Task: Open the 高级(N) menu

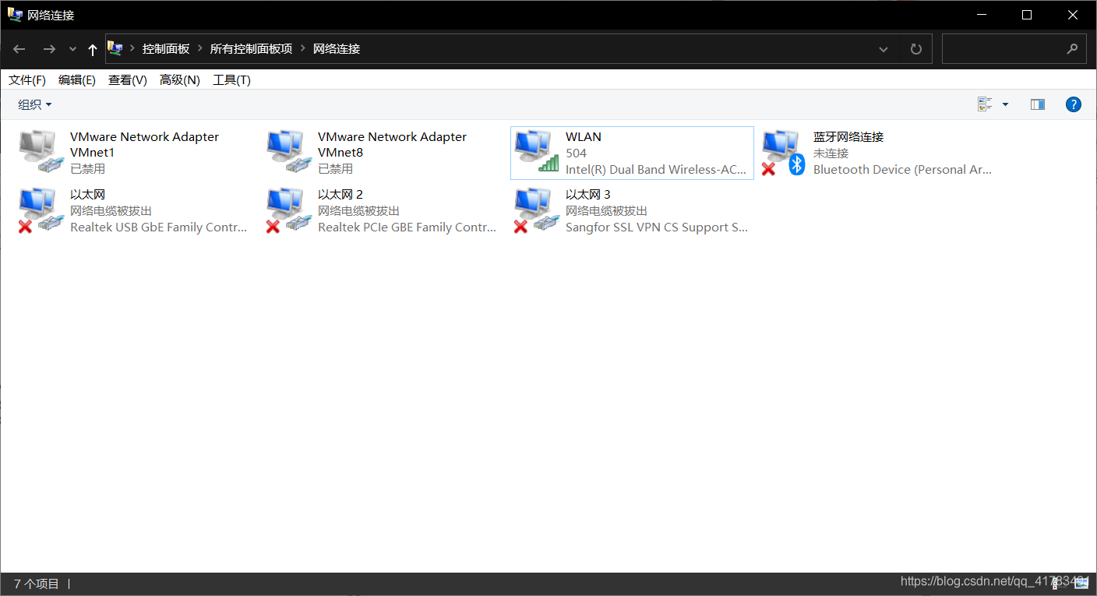Action: [x=180, y=80]
